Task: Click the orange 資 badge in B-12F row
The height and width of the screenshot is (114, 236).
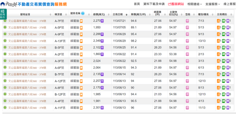Action: [x=81, y=94]
